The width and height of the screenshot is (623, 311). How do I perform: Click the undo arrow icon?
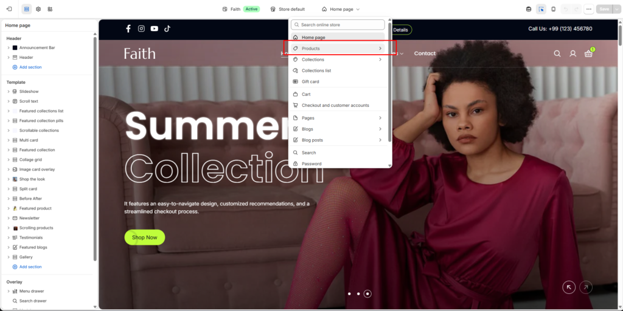(565, 9)
